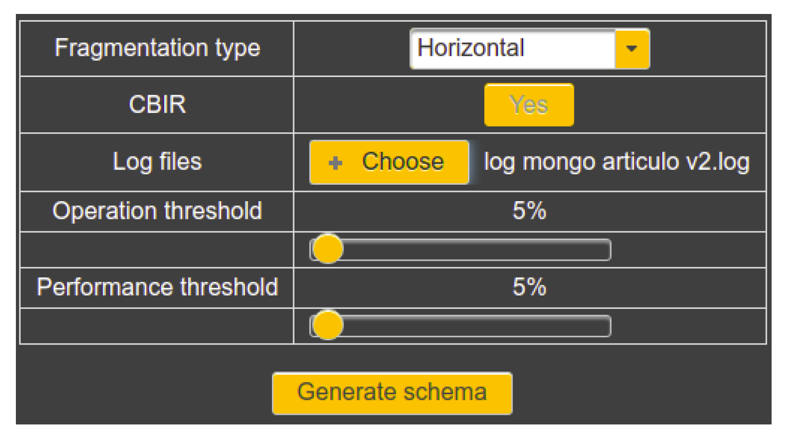Click the Performance threshold slider track

[461, 326]
